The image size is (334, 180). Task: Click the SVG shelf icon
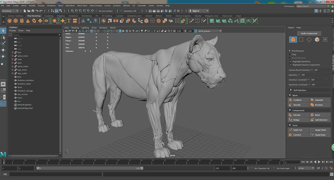click(75, 21)
